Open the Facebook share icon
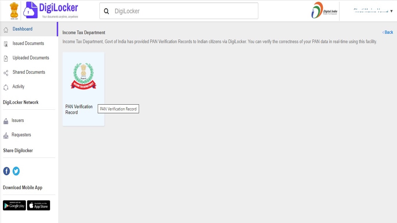The width and height of the screenshot is (397, 223). tap(7, 171)
